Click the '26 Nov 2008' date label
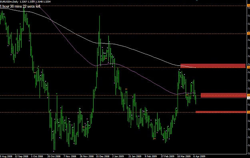This screenshot has width=250, height=158. [86, 156]
